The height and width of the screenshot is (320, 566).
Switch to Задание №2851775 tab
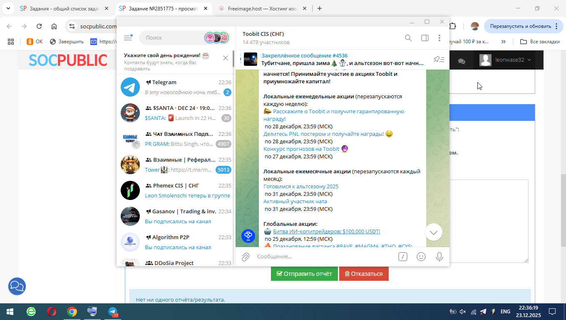(164, 8)
